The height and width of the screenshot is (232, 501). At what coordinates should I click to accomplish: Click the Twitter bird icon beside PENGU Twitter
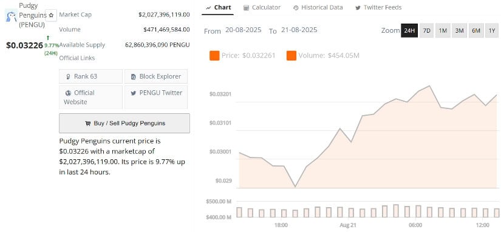133,93
